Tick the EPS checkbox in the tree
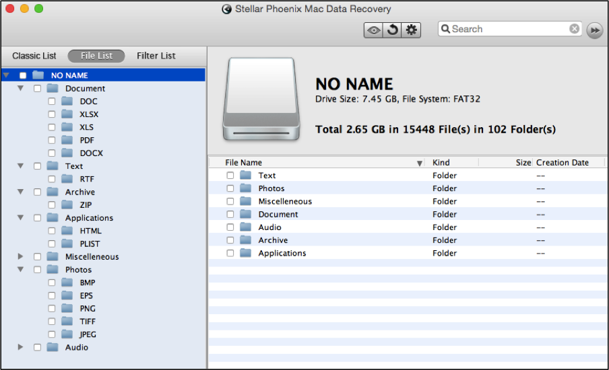 click(x=52, y=295)
